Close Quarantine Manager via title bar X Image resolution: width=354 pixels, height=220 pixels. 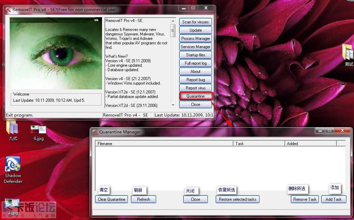click(x=342, y=130)
